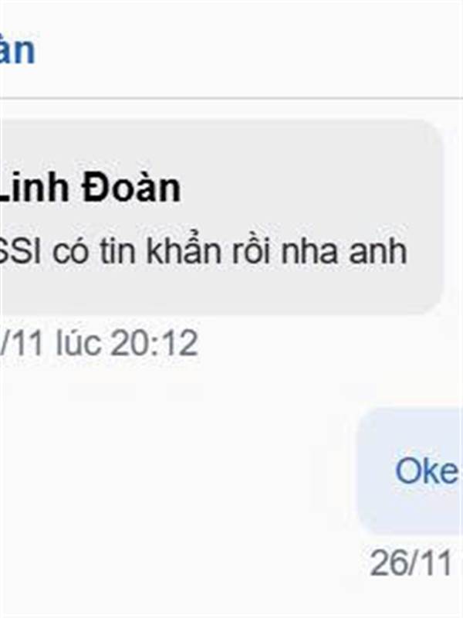This screenshot has height=618, width=463.
Task: Click the header divider line below the name
Action: click(231, 97)
